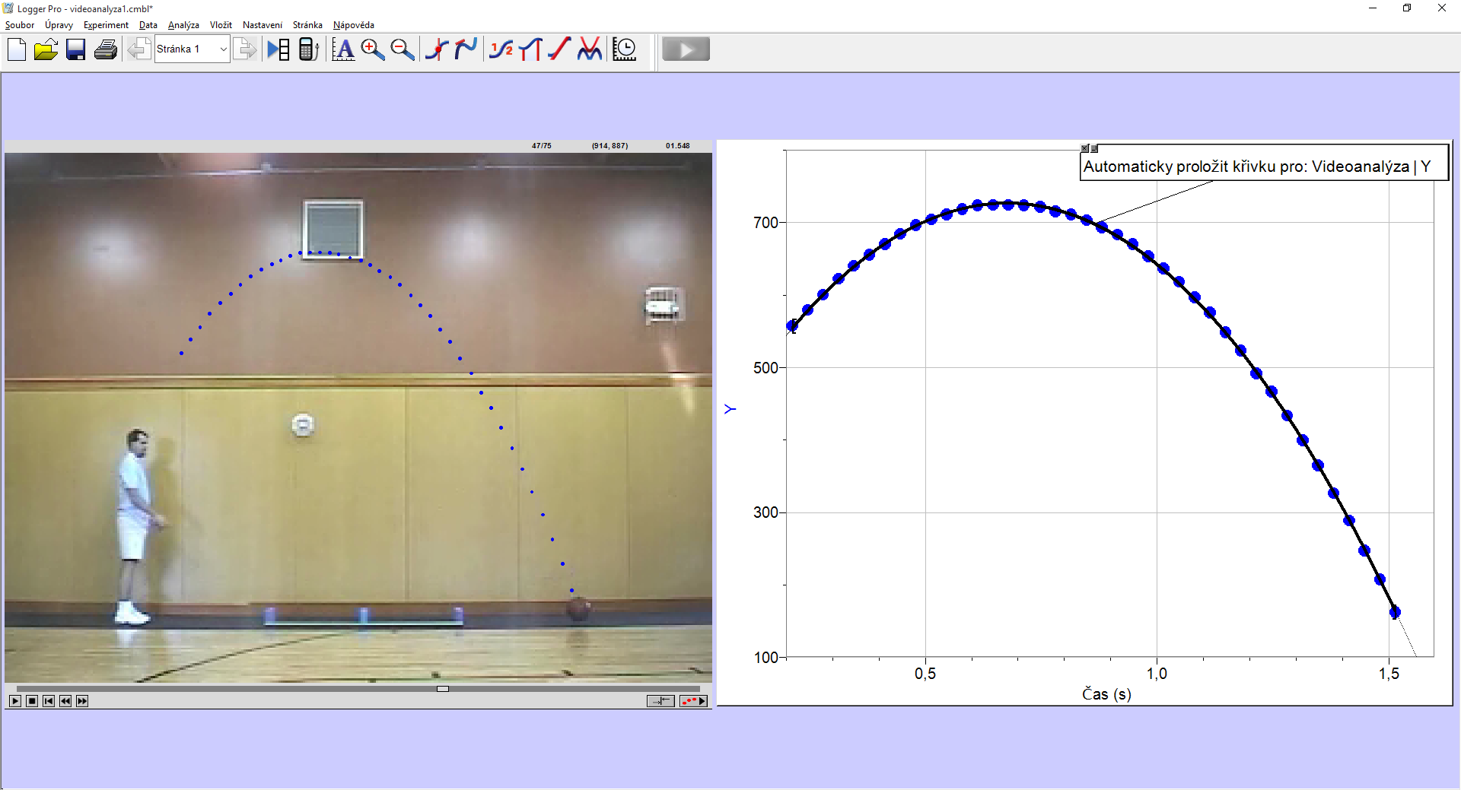Viewport: 1461px width, 790px height.
Task: Step forward one video frame
Action: pos(82,701)
